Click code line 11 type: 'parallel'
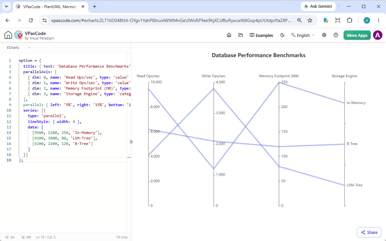The width and height of the screenshot is (386, 241). click(47, 116)
